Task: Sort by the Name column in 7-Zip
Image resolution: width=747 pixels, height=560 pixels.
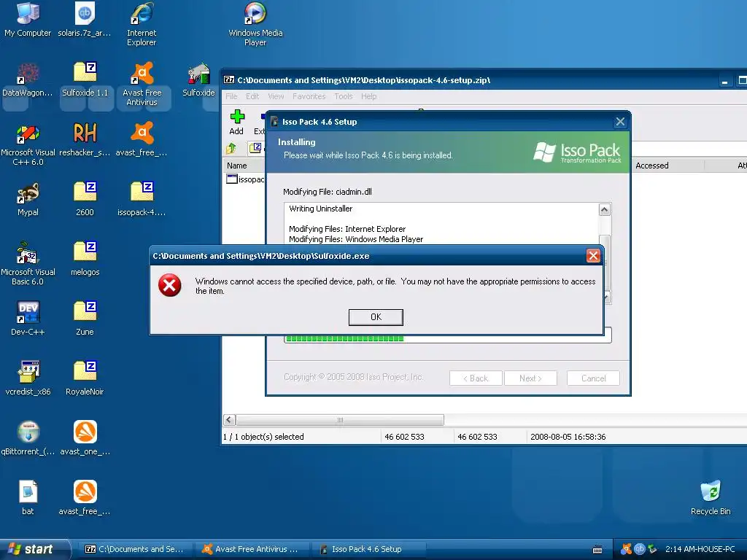Action: 244,166
